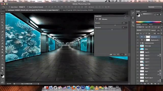
Task: Toggle adjustment visibility in Properties panel
Action: (x=122, y=55)
